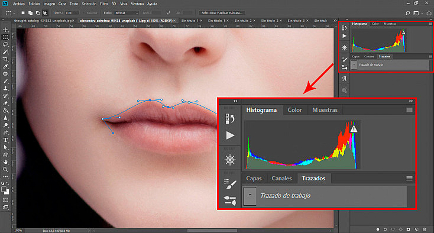Select the Custom Shape tool
434x233 pixels.
coord(5,154)
